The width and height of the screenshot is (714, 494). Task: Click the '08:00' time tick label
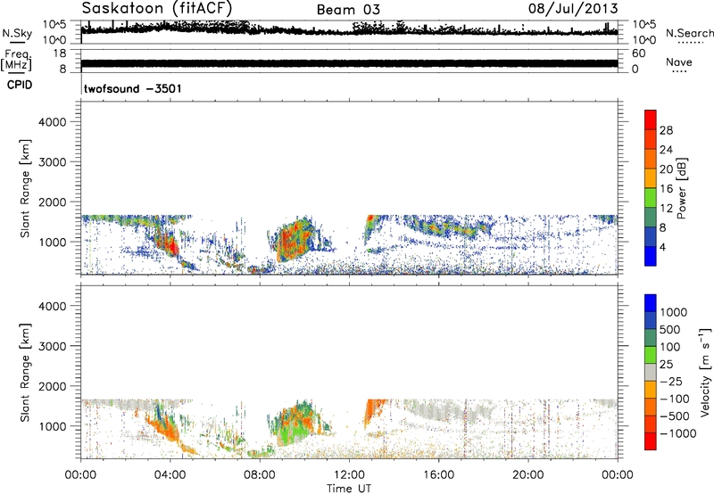tap(260, 475)
